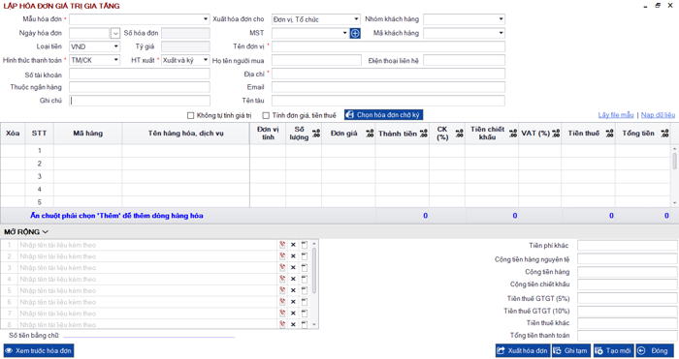The width and height of the screenshot is (679, 359).
Task: Focus the Tên tàu input field
Action: click(x=388, y=101)
